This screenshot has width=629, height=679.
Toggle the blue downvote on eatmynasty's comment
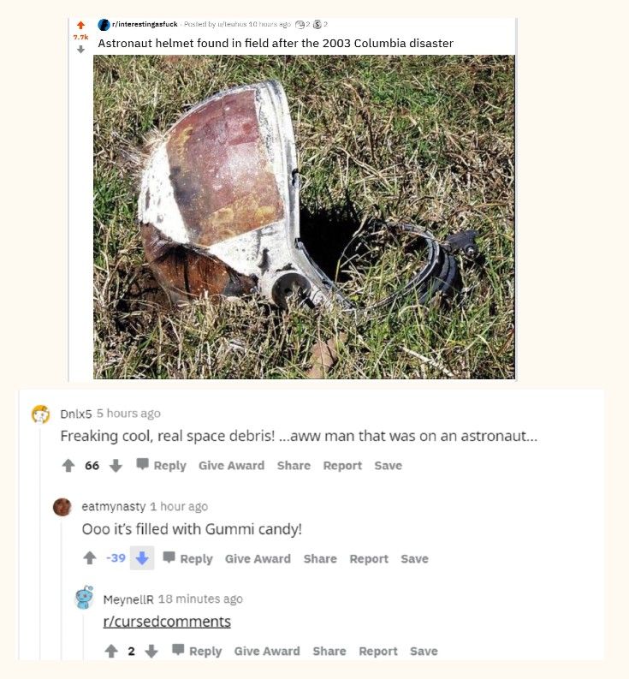click(x=142, y=558)
